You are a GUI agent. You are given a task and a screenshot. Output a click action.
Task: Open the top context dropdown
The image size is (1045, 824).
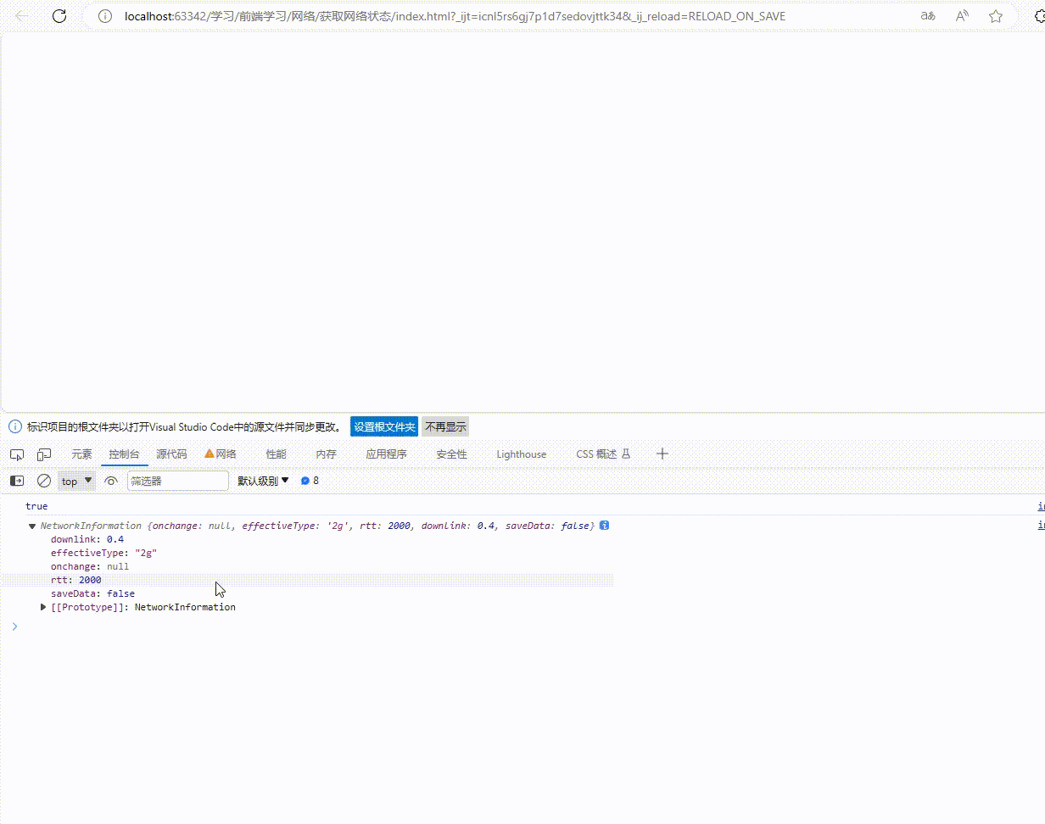pyautogui.click(x=76, y=481)
